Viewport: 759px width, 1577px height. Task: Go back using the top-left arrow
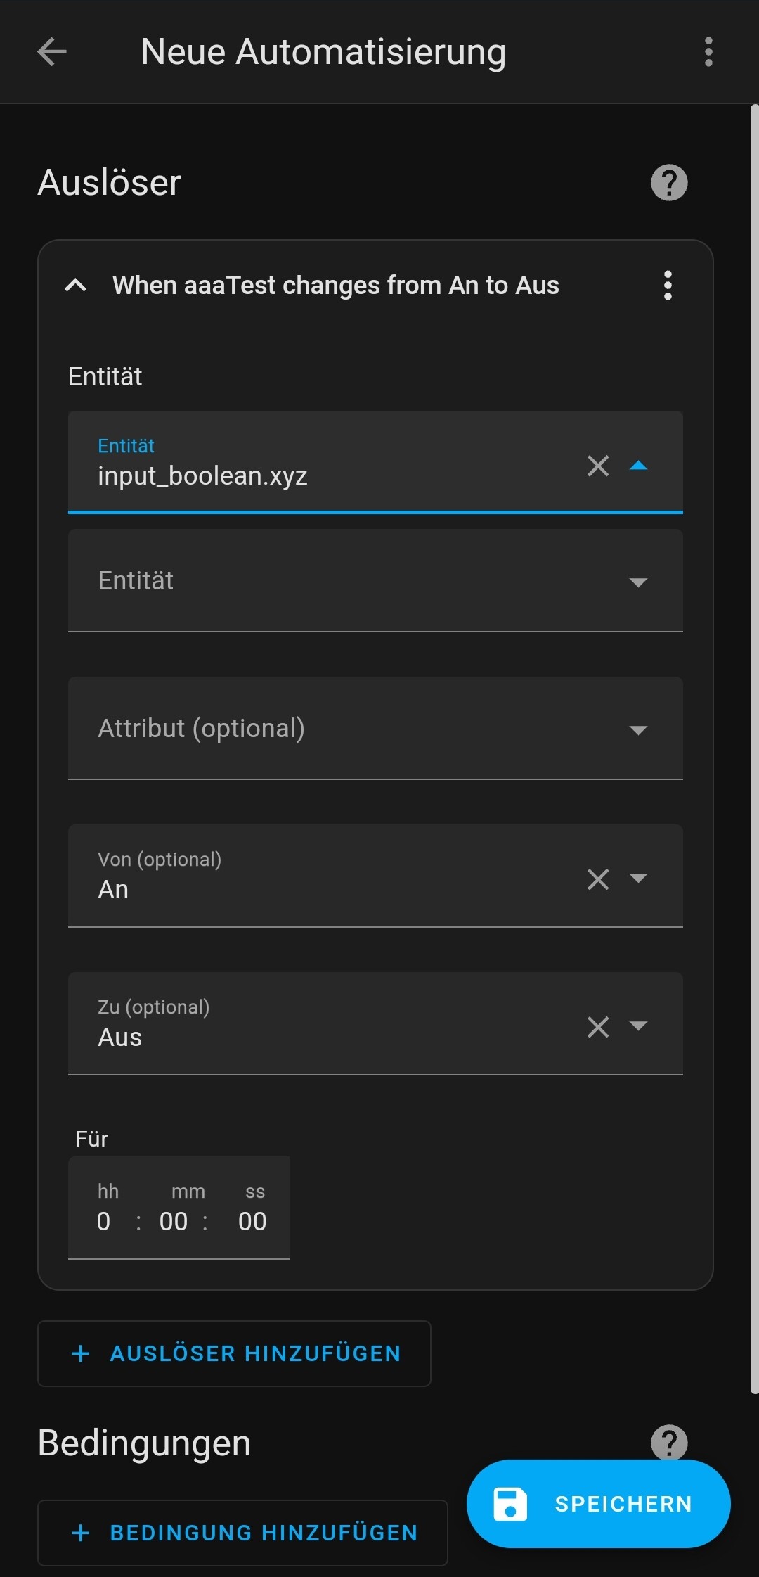pyautogui.click(x=52, y=52)
